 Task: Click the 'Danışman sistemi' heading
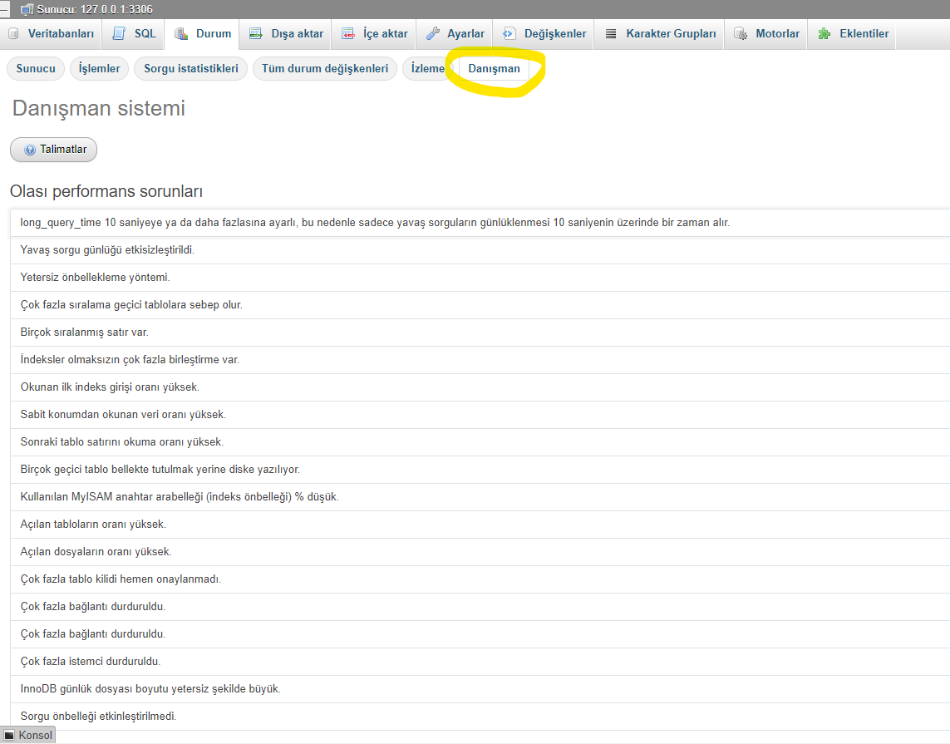pyautogui.click(x=99, y=108)
